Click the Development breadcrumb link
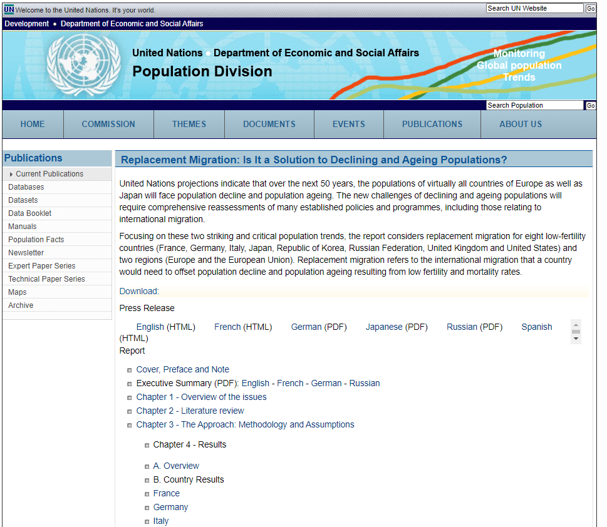This screenshot has height=527, width=607. point(27,24)
